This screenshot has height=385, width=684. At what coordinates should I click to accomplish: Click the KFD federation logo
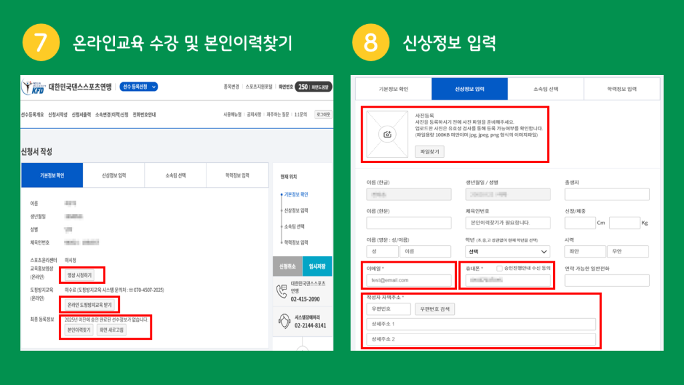[x=33, y=87]
